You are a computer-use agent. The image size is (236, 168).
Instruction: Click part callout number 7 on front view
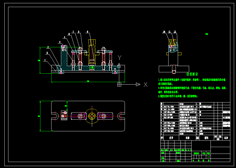[73, 32]
